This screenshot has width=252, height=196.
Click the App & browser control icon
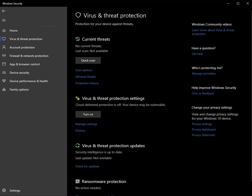4,64
